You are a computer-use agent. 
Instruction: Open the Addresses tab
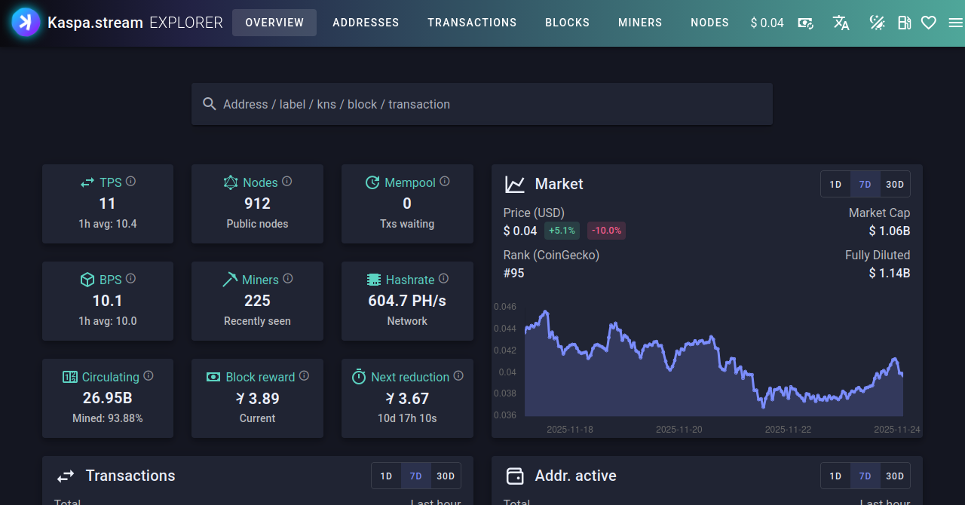coord(366,23)
